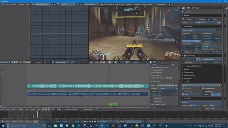
Task: Open the File menu
Action: 7,5
